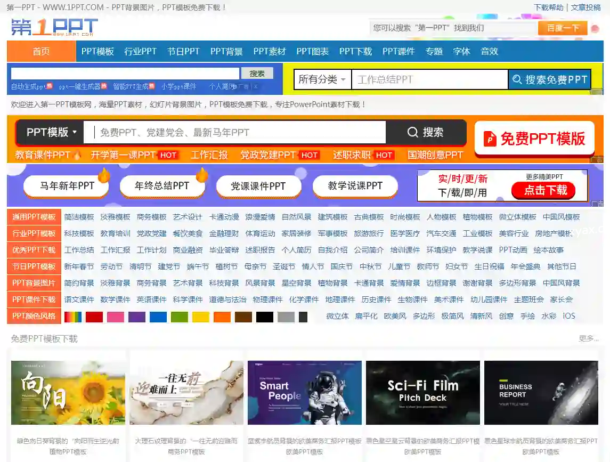Open the Sci-Fi Film Pitch Deck thumbnail
610x462 pixels.
(422, 393)
